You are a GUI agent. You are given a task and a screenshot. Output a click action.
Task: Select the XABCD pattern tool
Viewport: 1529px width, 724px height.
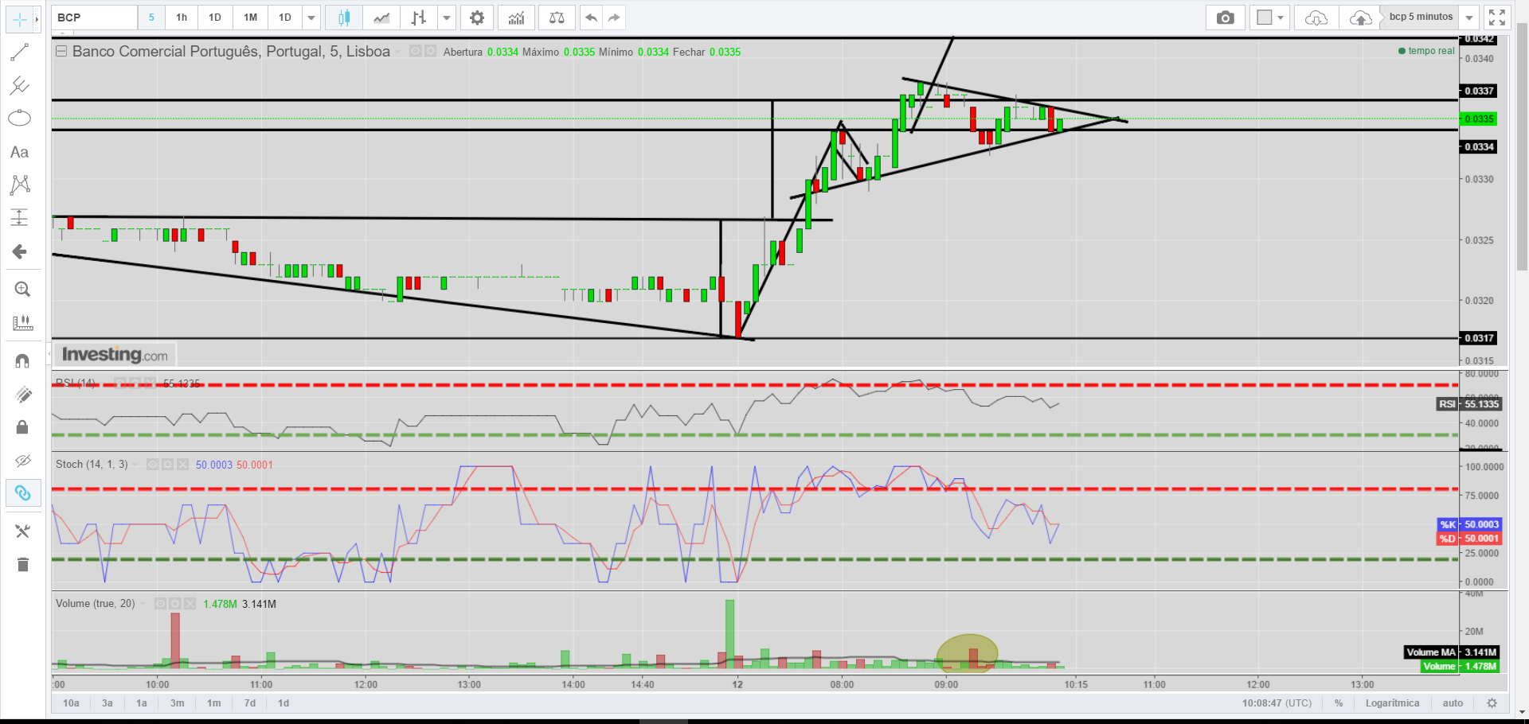(x=19, y=185)
